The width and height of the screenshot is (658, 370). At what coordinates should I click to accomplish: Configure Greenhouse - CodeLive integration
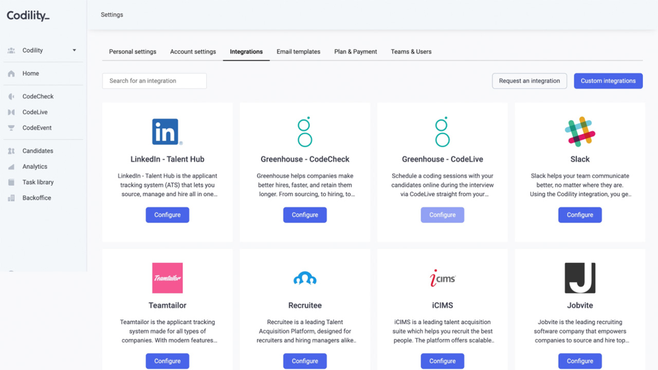(x=442, y=215)
